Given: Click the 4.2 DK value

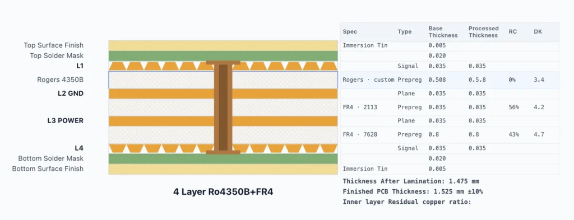Looking at the screenshot, I should click(x=539, y=107).
